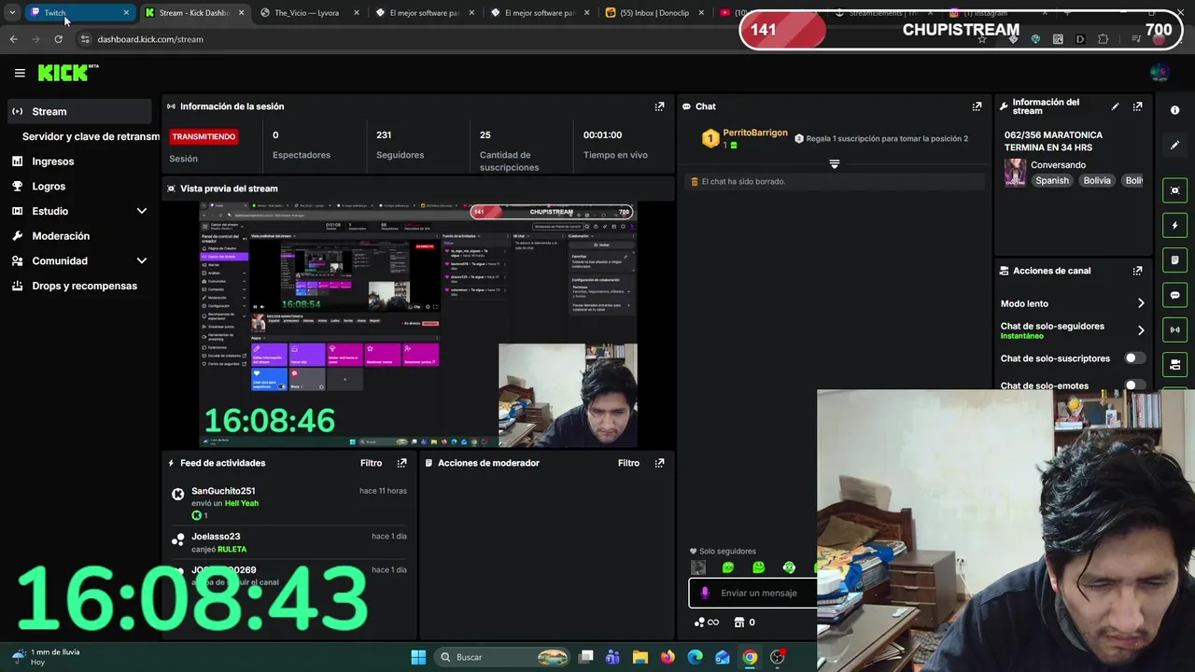Pop out the Acciones de canal panel

1137,271
